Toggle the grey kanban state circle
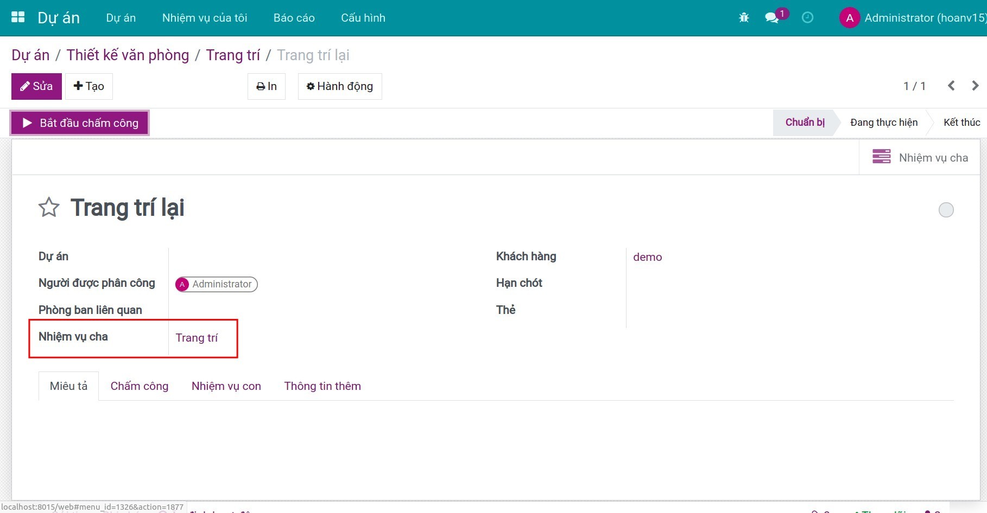 point(946,210)
